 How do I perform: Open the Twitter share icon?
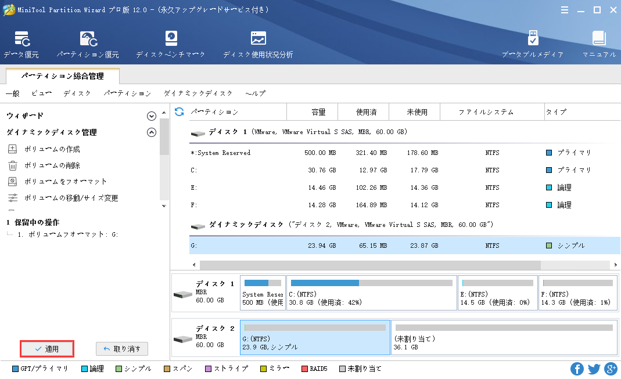tap(594, 369)
